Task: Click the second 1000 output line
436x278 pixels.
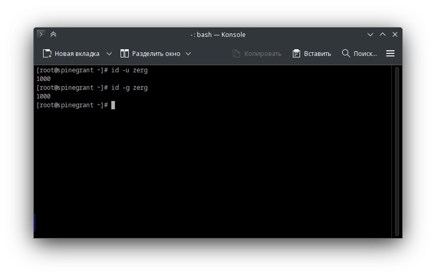Action: pos(43,97)
